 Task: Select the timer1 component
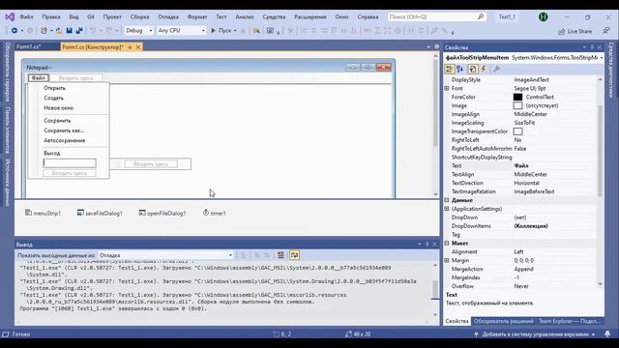215,213
